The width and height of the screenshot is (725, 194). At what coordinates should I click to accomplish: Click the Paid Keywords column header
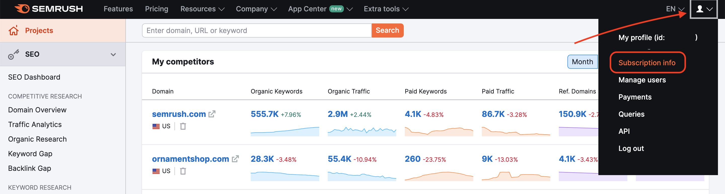coord(425,91)
